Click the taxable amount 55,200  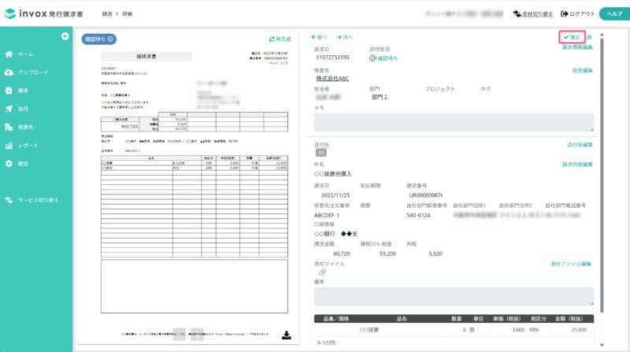[387, 254]
